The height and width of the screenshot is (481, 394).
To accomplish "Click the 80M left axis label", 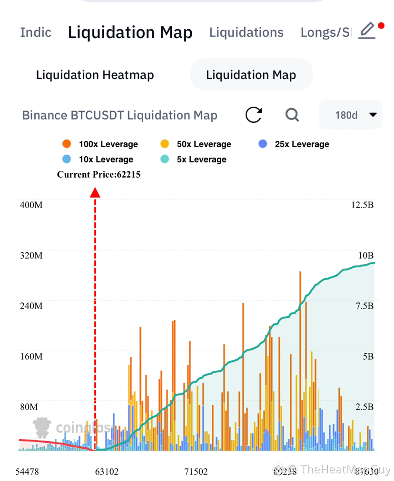I will coord(29,407).
